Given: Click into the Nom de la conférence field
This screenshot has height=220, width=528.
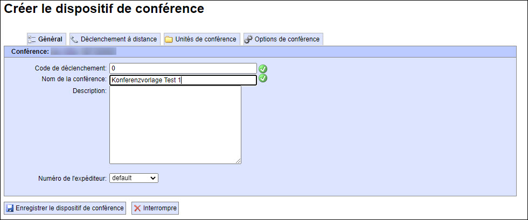Looking at the screenshot, I should pos(183,80).
